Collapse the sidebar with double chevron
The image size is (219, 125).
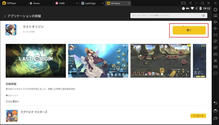[x=215, y=3]
